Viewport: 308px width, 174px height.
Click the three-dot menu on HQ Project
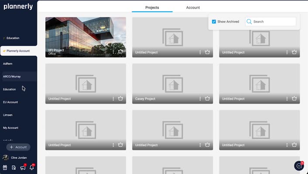(x=113, y=52)
